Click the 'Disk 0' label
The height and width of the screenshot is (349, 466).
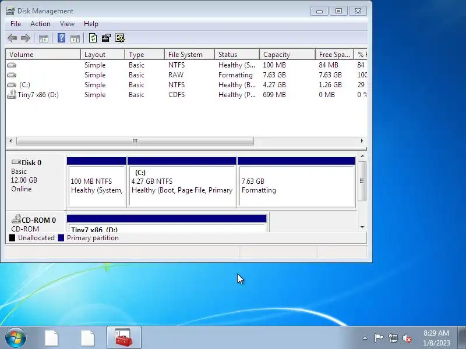[31, 163]
